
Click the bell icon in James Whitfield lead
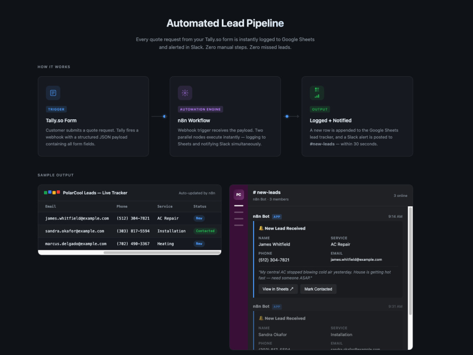tap(261, 228)
